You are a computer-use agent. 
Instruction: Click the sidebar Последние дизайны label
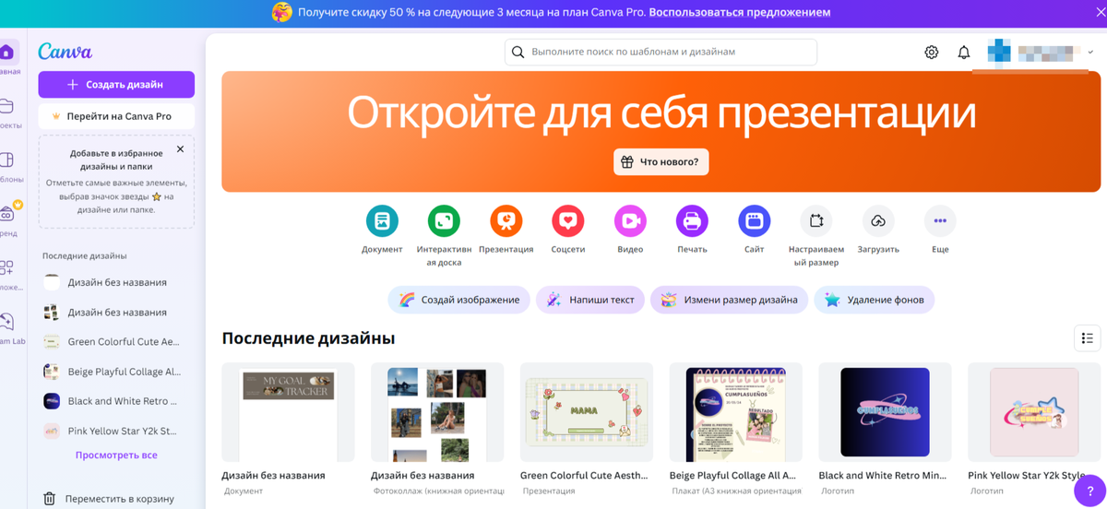tap(85, 255)
